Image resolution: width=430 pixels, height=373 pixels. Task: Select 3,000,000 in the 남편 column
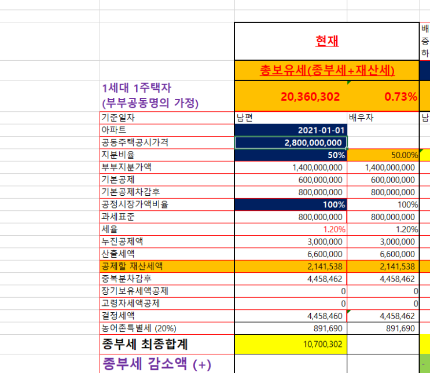tap(291, 242)
